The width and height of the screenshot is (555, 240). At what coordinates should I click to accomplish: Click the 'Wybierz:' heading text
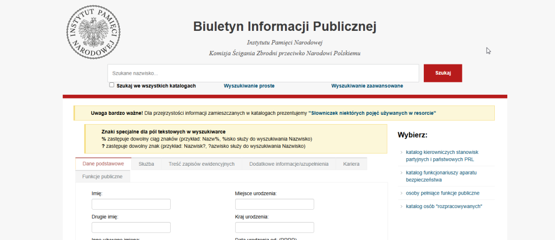click(412, 135)
